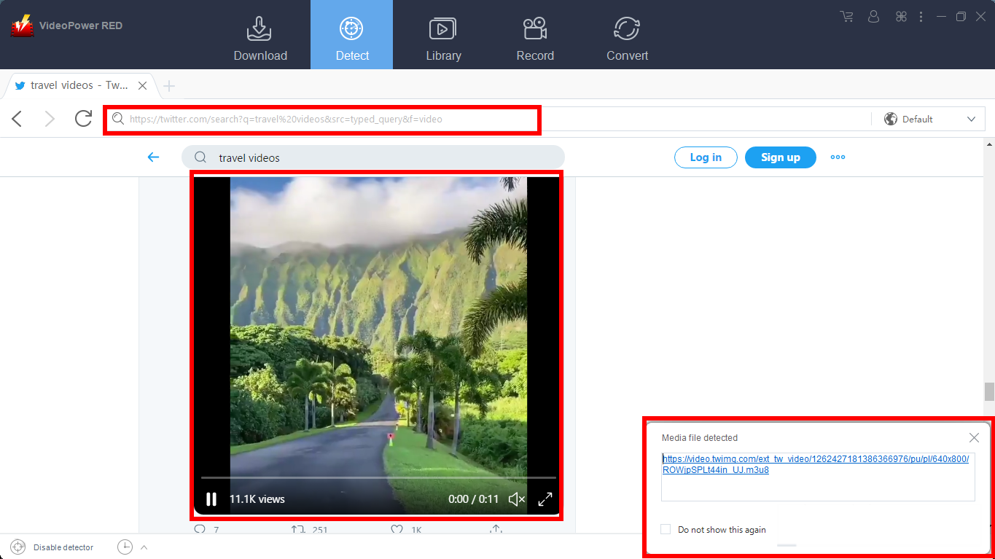Open the browser options three-dots menu
Image resolution: width=995 pixels, height=559 pixels.
pyautogui.click(x=921, y=16)
